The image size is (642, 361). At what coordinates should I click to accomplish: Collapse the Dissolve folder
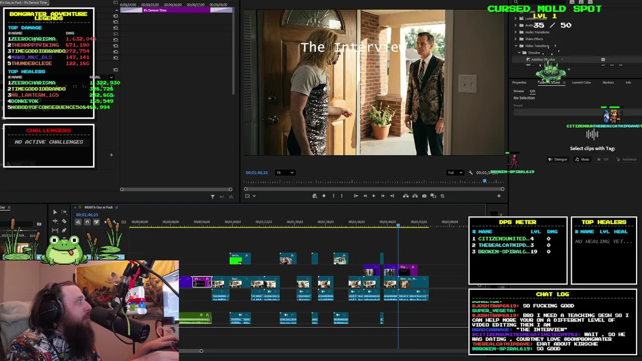[x=520, y=53]
